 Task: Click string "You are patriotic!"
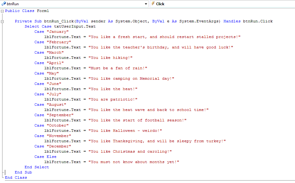pyautogui.click(x=113, y=100)
